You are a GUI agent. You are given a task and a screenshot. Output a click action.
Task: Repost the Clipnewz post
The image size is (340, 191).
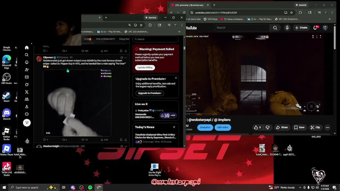64,140
